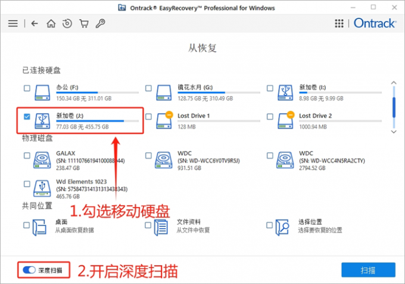This screenshot has height=284, width=405.
Task: Click the app icon in title bar
Action: (x=122, y=8)
